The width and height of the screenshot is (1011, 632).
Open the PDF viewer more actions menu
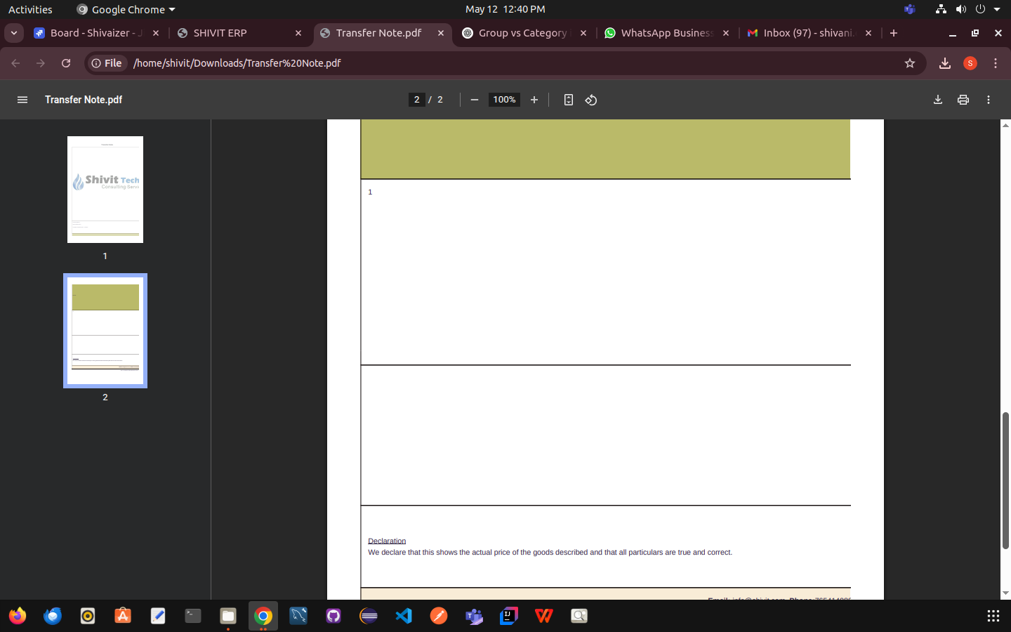click(x=989, y=100)
